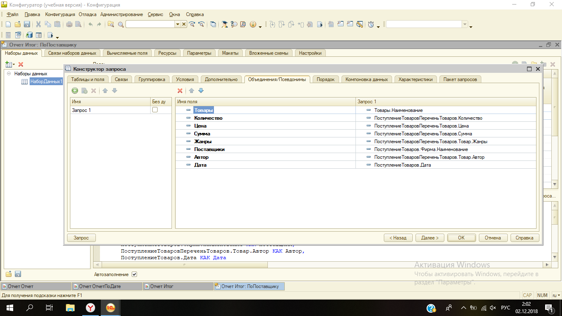
Task: Open the Конфигурация menu
Action: coord(60,14)
